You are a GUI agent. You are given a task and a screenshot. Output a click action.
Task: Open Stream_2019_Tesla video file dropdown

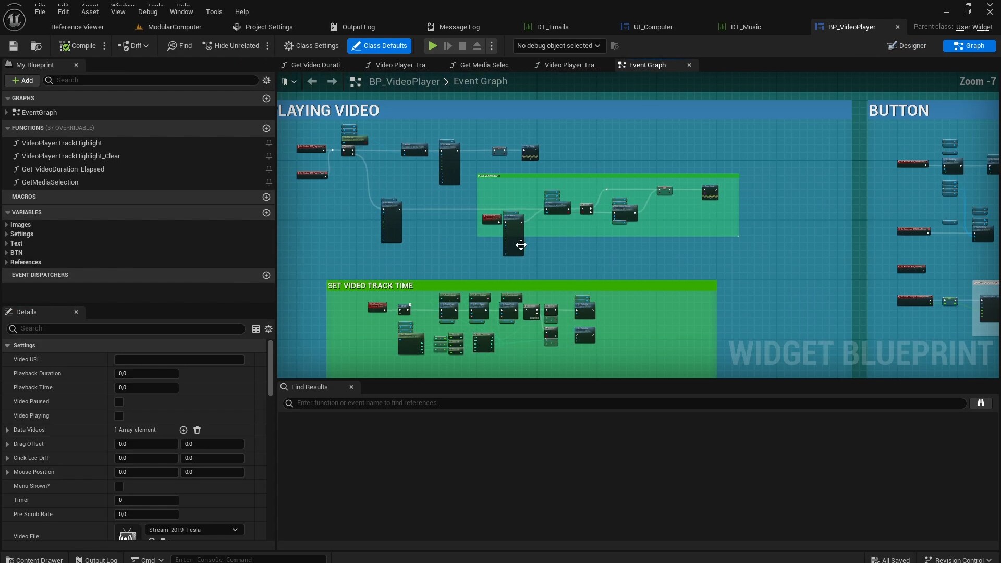pos(194,530)
